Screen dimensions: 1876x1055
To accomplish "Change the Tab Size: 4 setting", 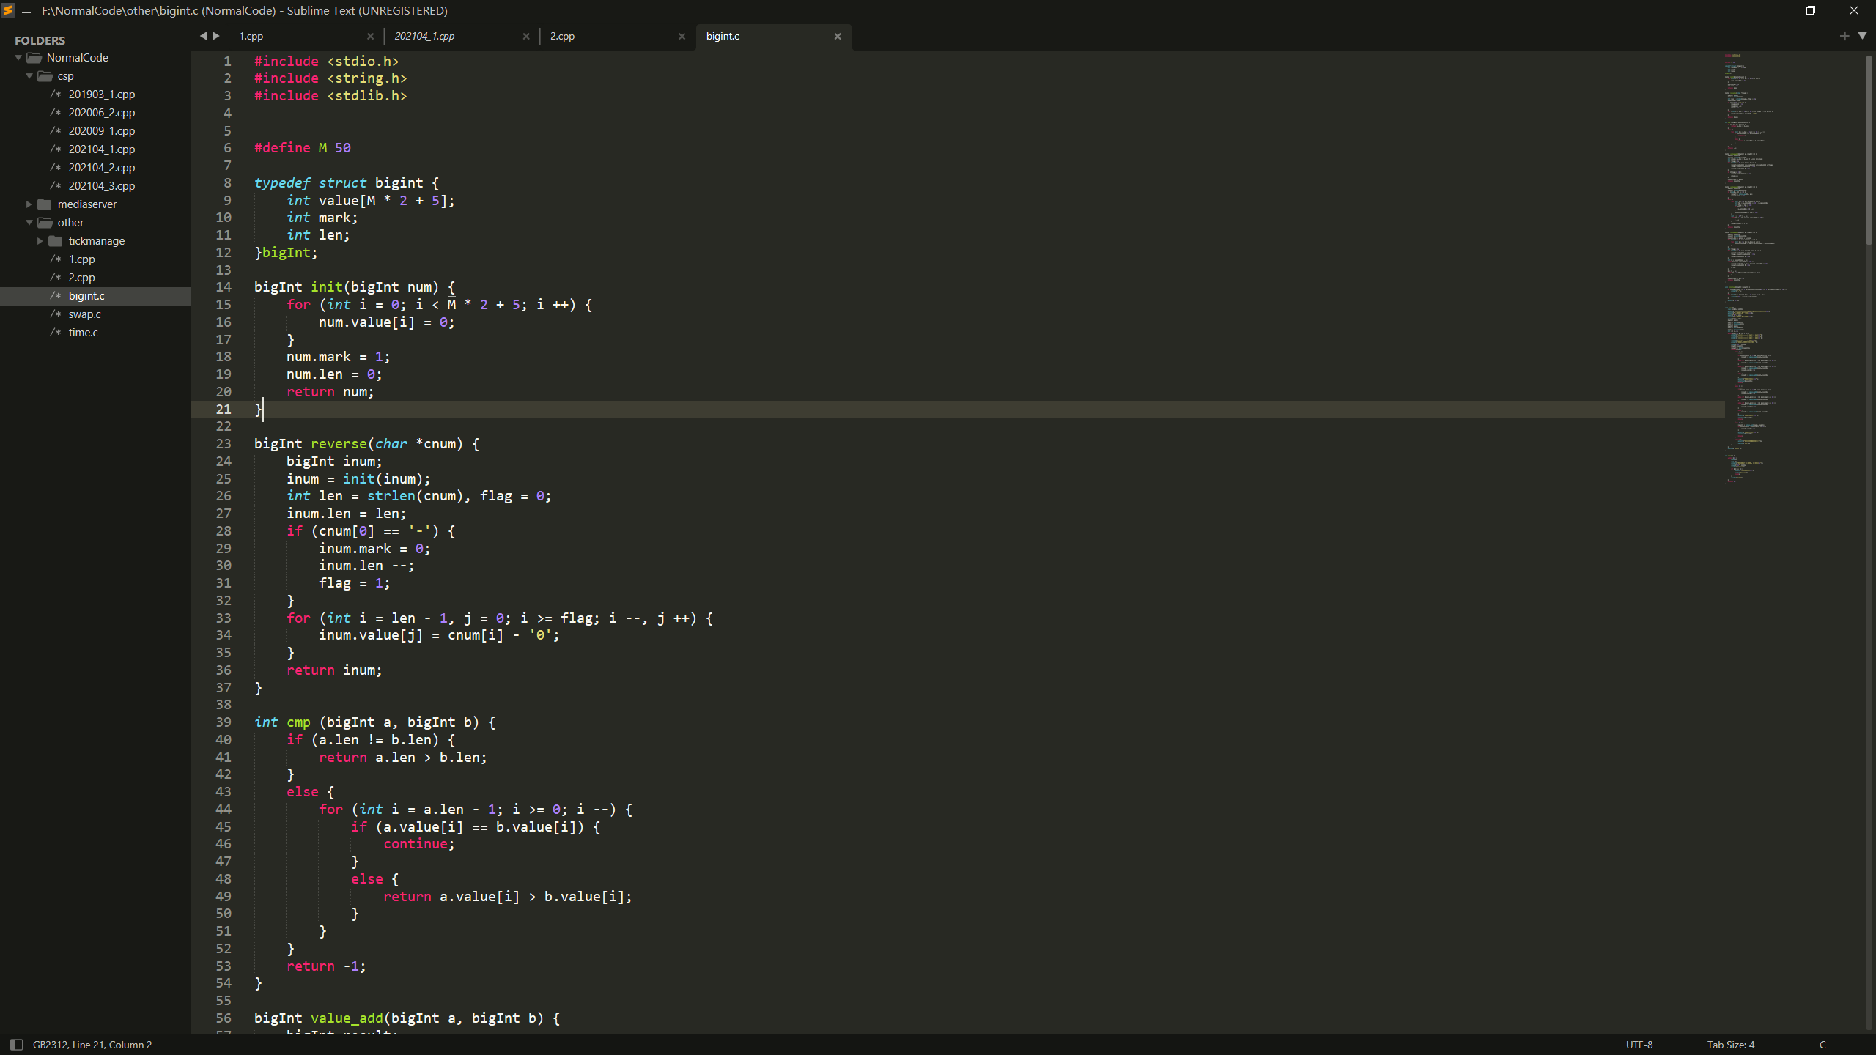I will 1730,1045.
